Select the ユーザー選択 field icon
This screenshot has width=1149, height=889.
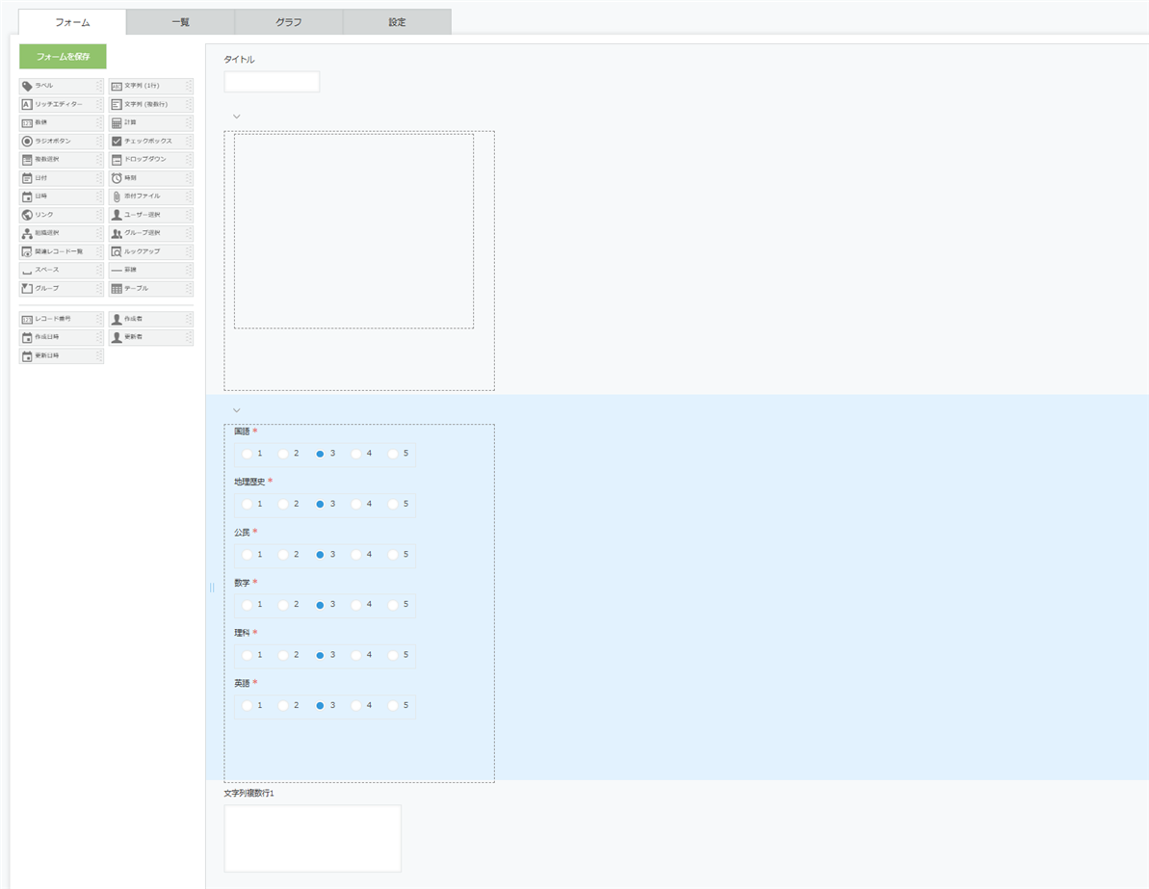click(x=117, y=215)
